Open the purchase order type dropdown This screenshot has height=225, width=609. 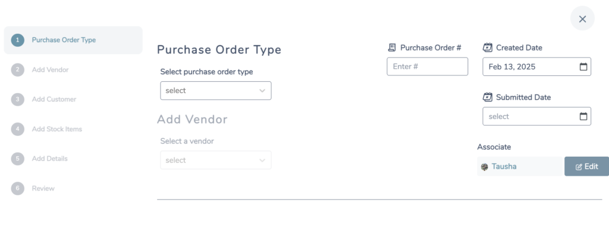tap(215, 90)
